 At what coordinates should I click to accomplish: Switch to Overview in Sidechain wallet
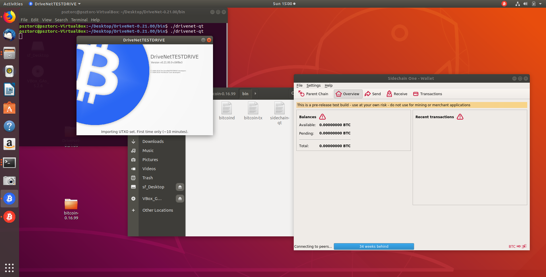click(348, 94)
